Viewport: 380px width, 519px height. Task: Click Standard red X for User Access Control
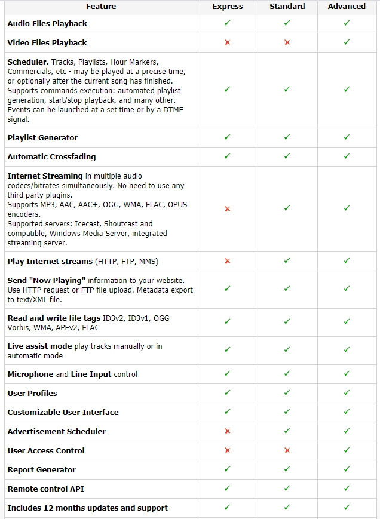click(x=287, y=450)
